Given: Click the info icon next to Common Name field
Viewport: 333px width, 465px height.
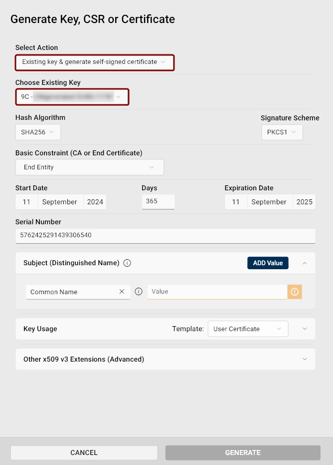Looking at the screenshot, I should coord(139,292).
